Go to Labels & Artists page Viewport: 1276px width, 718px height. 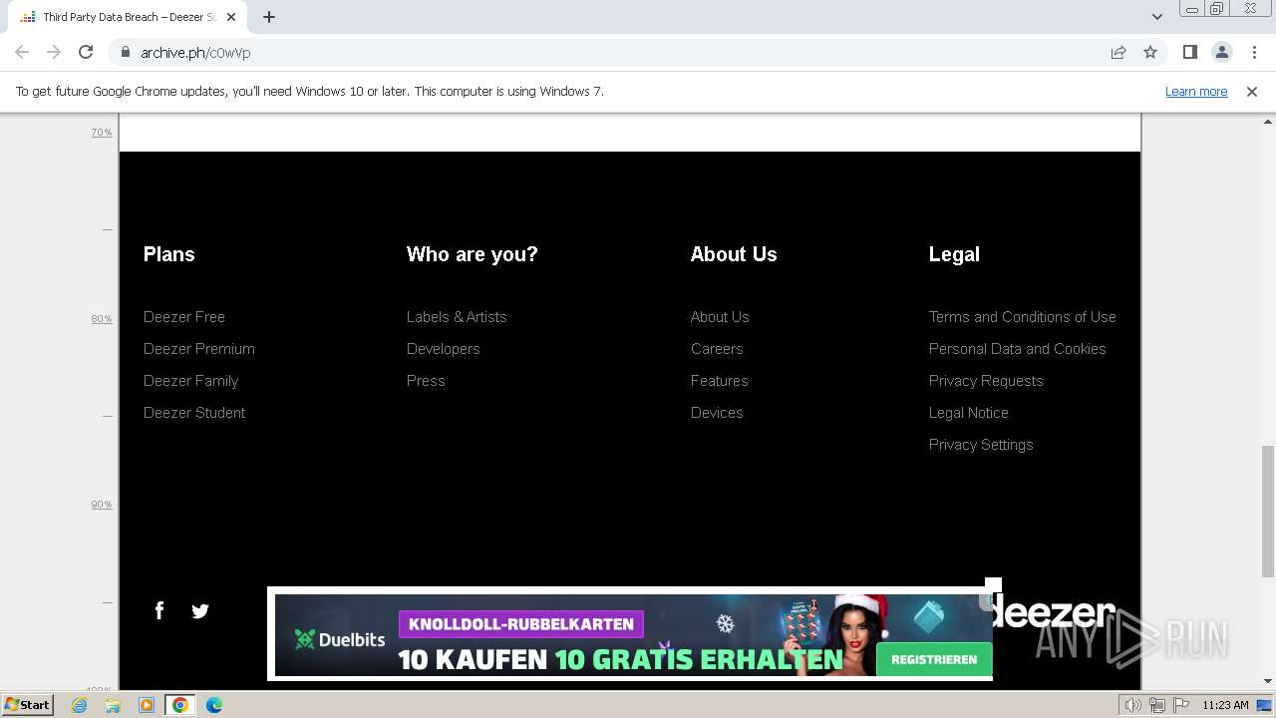coord(457,317)
